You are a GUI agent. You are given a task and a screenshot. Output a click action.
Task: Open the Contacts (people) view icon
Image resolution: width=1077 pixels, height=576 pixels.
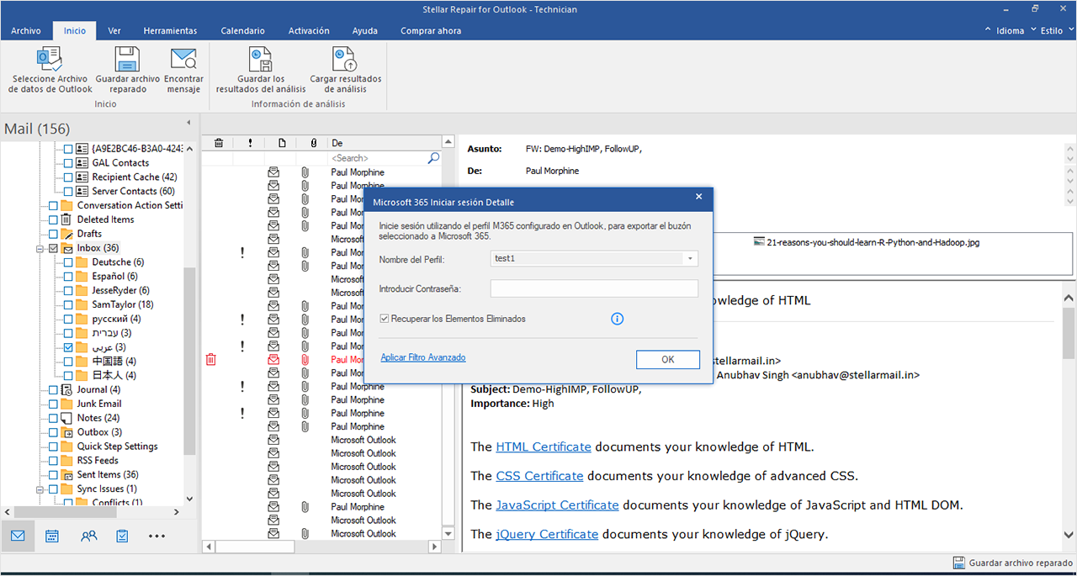(x=88, y=536)
